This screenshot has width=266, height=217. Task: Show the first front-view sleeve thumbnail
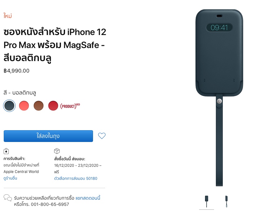[x=207, y=201]
